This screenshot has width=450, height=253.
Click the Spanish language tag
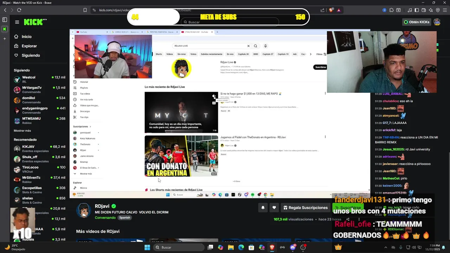[124, 218]
